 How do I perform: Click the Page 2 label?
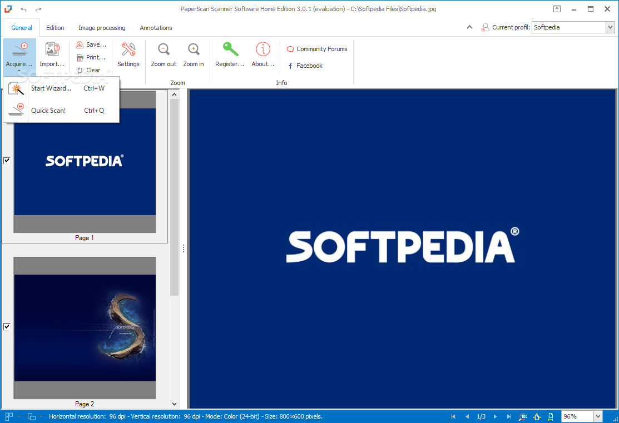coord(85,404)
